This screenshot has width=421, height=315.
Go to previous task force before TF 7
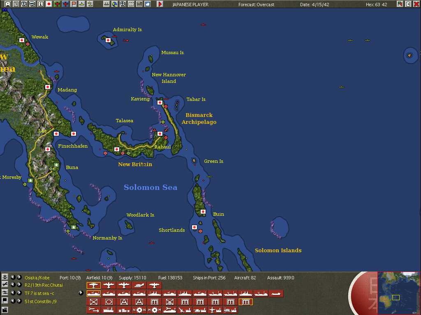point(13,293)
